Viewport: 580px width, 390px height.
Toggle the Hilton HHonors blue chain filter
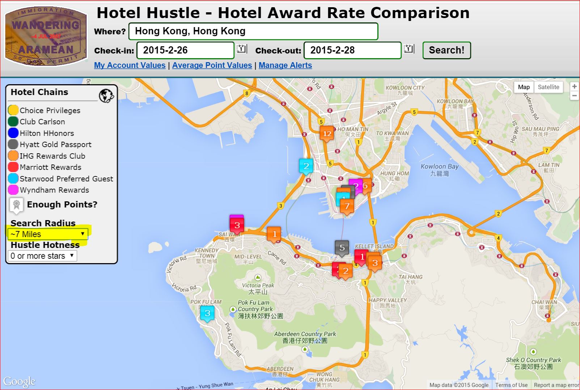point(13,133)
